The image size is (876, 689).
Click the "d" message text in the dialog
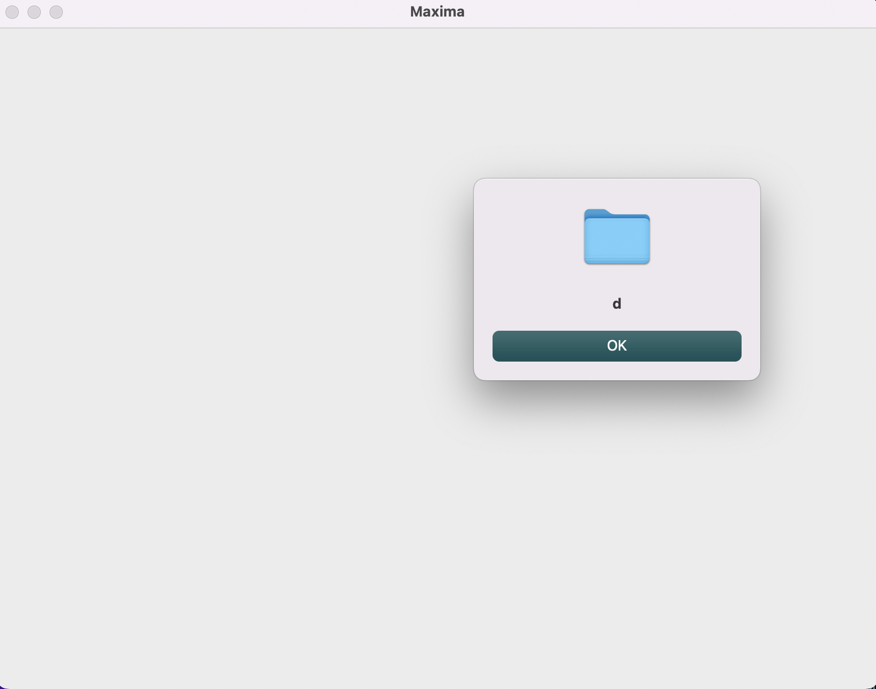(x=617, y=304)
